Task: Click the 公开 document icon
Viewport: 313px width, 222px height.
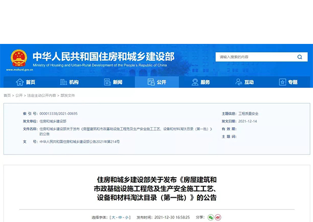Action: pyautogui.click(x=151, y=82)
